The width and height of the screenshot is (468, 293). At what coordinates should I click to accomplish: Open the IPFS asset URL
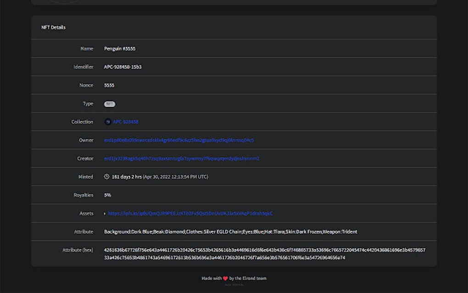pos(191,213)
